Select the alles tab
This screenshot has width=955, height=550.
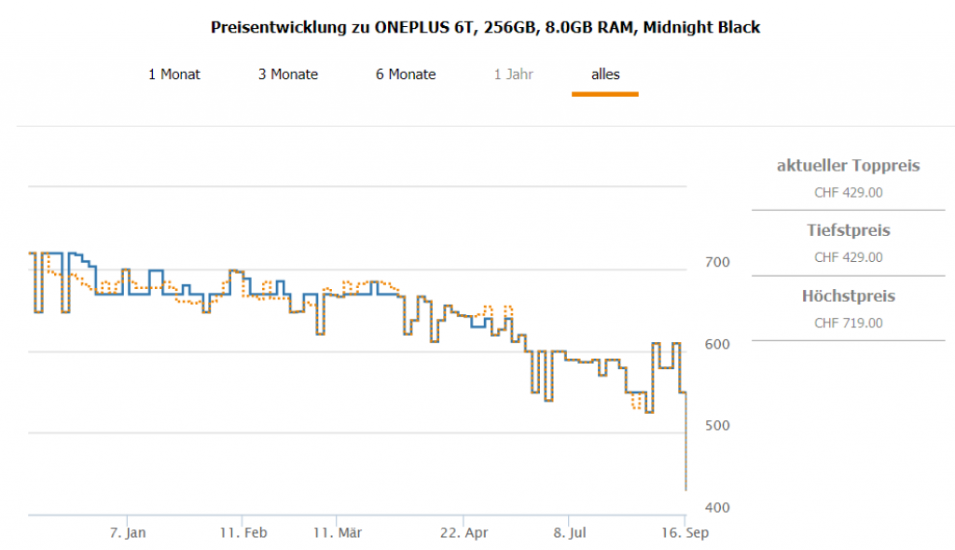coord(605,75)
